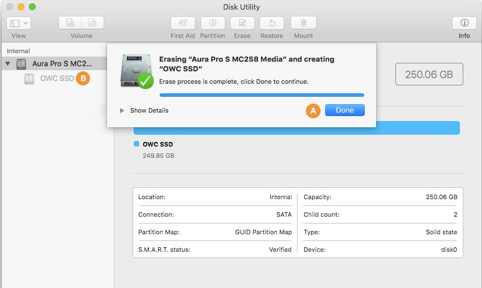Click the blue OWC SSD legend swatch

pyautogui.click(x=137, y=144)
